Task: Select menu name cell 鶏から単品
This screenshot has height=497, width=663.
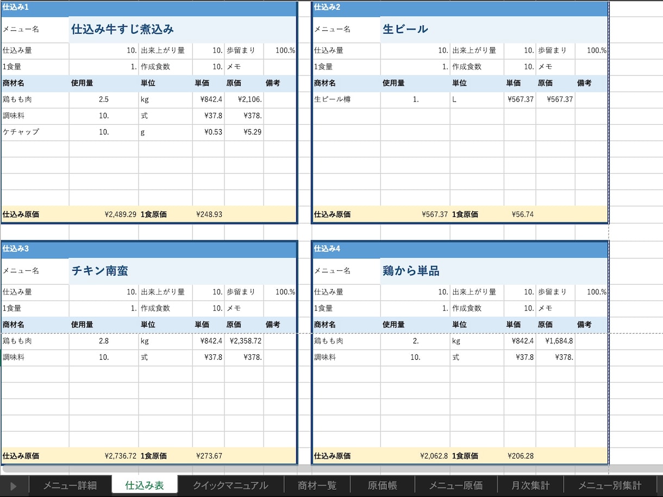Action: pyautogui.click(x=493, y=271)
